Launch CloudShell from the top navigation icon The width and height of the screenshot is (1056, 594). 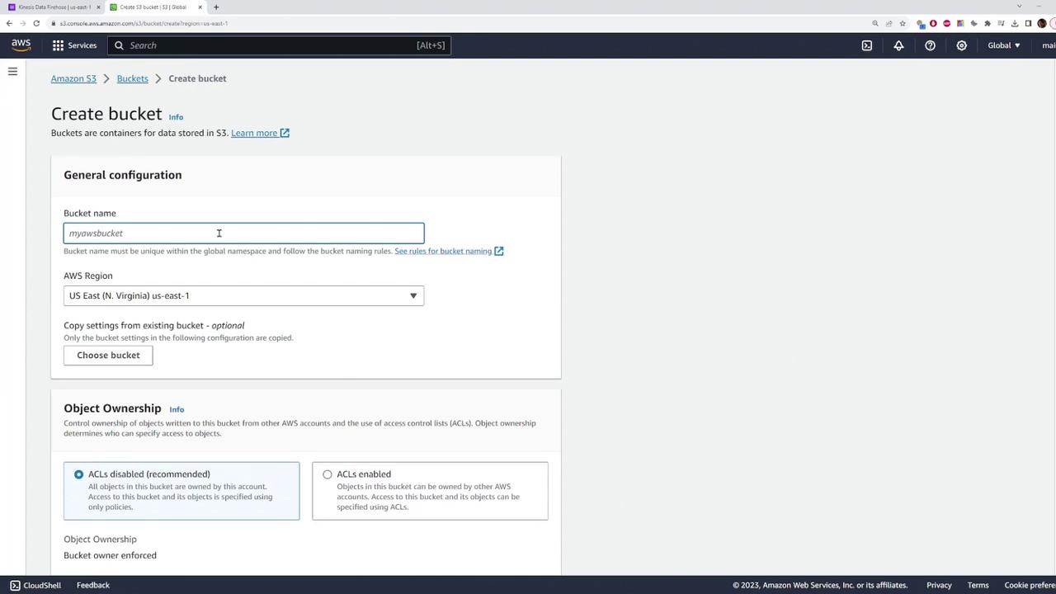coord(867,45)
